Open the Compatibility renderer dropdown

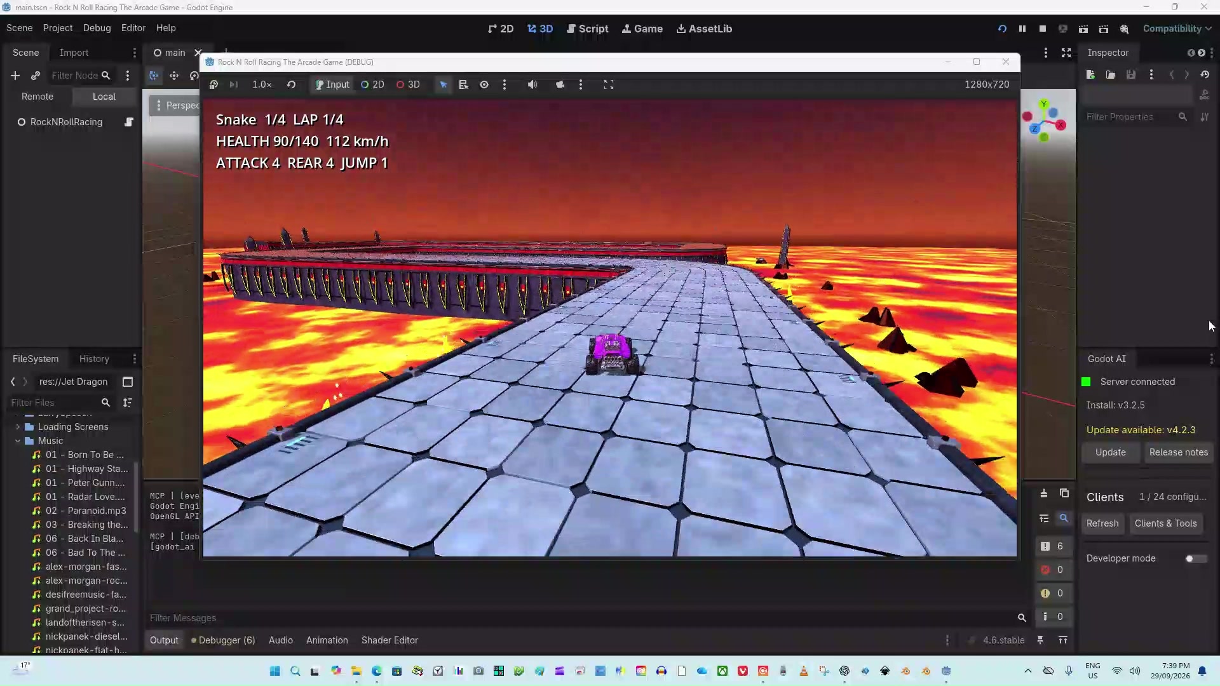(x=1177, y=29)
